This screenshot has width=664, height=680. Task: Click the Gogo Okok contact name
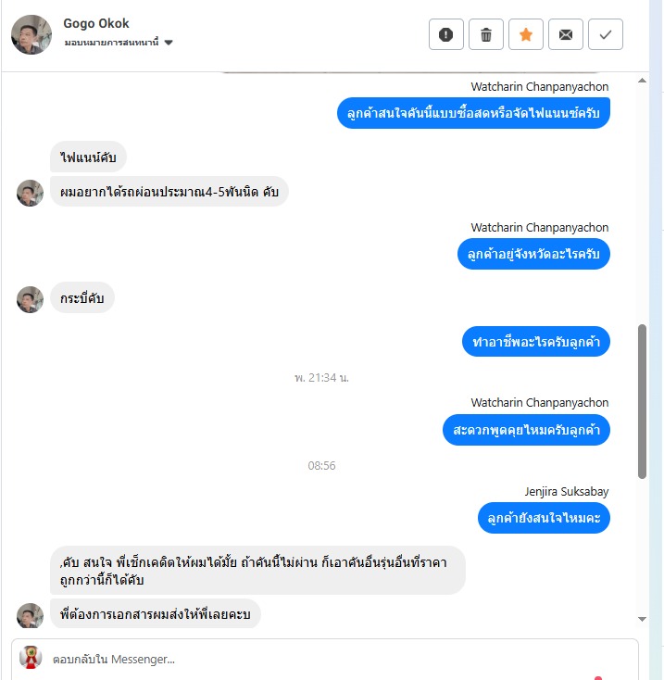click(x=96, y=23)
